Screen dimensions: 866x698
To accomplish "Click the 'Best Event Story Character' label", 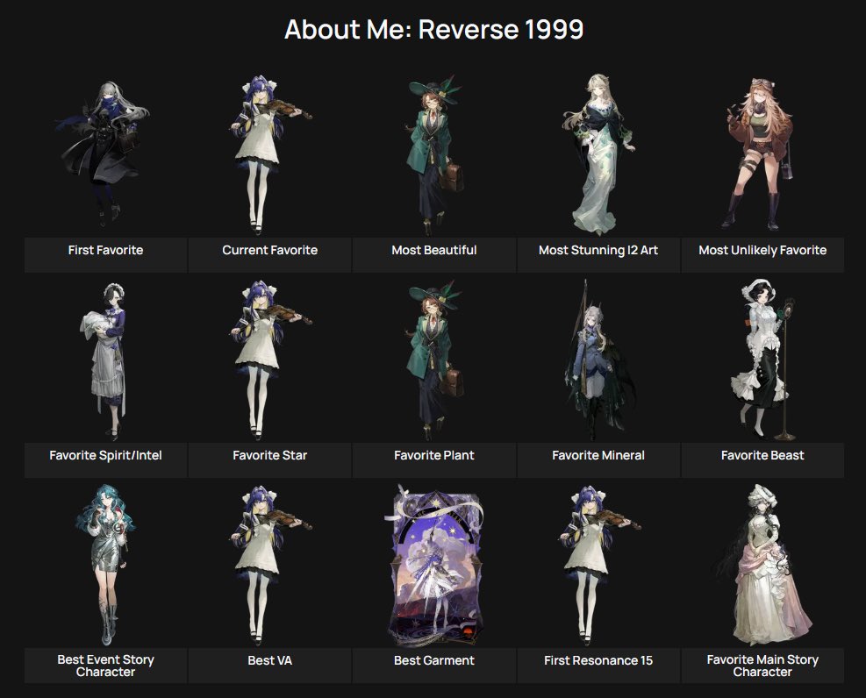I will tap(105, 666).
